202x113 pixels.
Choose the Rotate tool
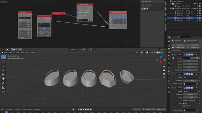[x=3, y=70]
